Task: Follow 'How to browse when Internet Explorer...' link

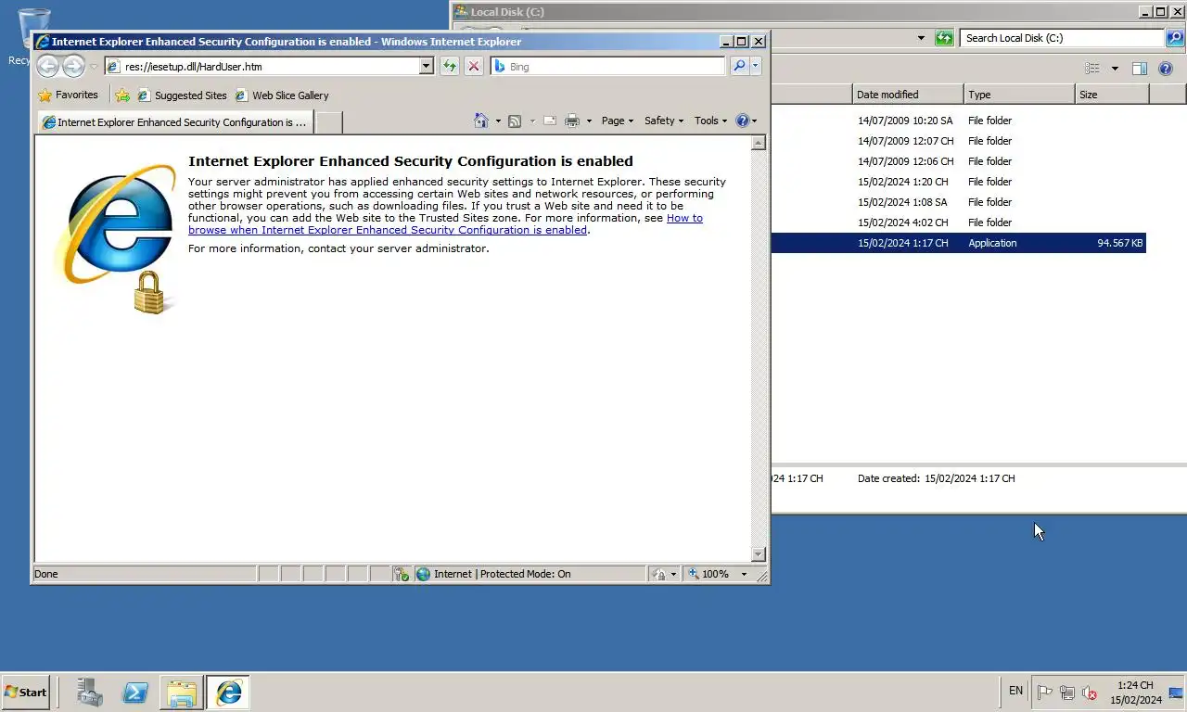Action: click(x=445, y=224)
